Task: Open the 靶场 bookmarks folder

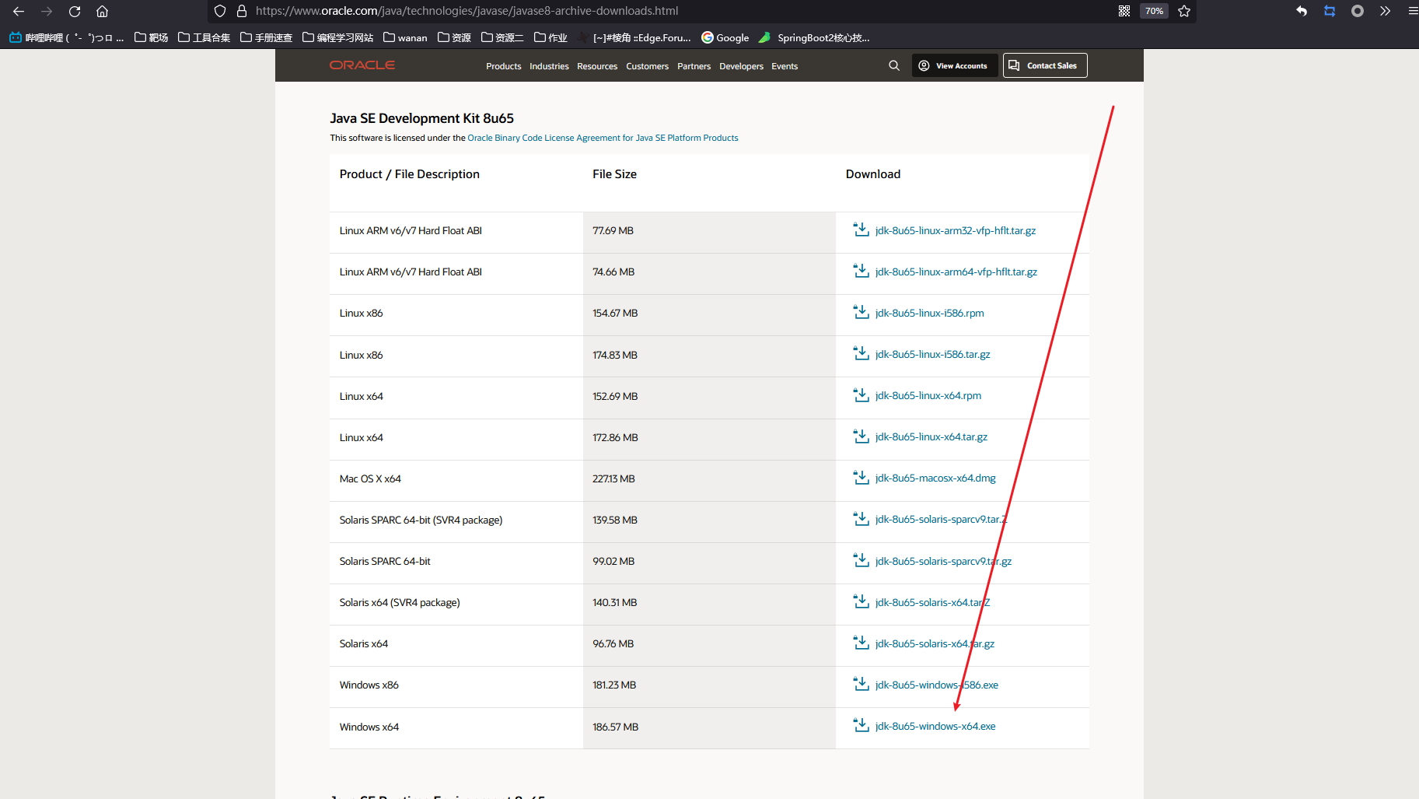Action: (x=151, y=37)
